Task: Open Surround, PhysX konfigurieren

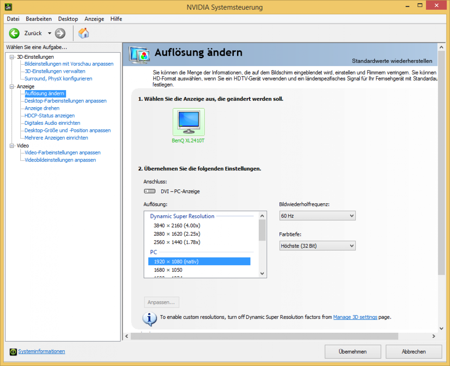Action: click(x=58, y=79)
